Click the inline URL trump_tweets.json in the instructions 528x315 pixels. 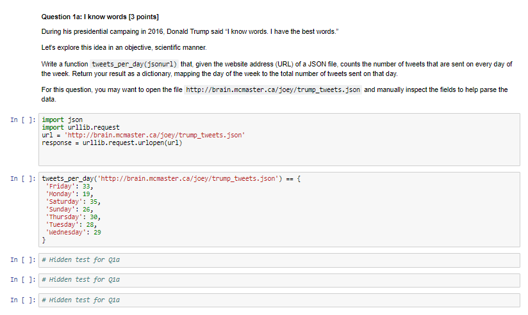[x=273, y=89]
